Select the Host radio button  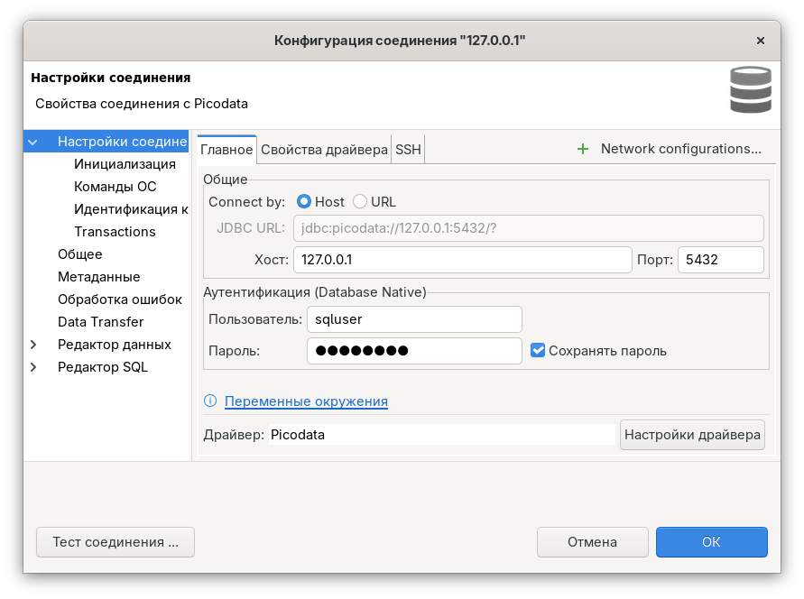coord(304,202)
